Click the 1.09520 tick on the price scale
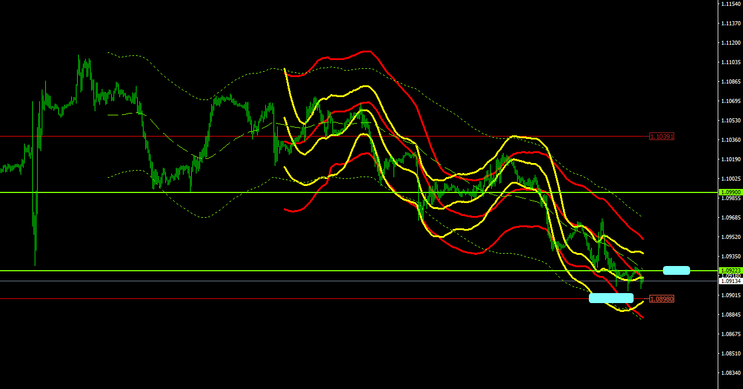This screenshot has width=743, height=389. (x=731, y=237)
